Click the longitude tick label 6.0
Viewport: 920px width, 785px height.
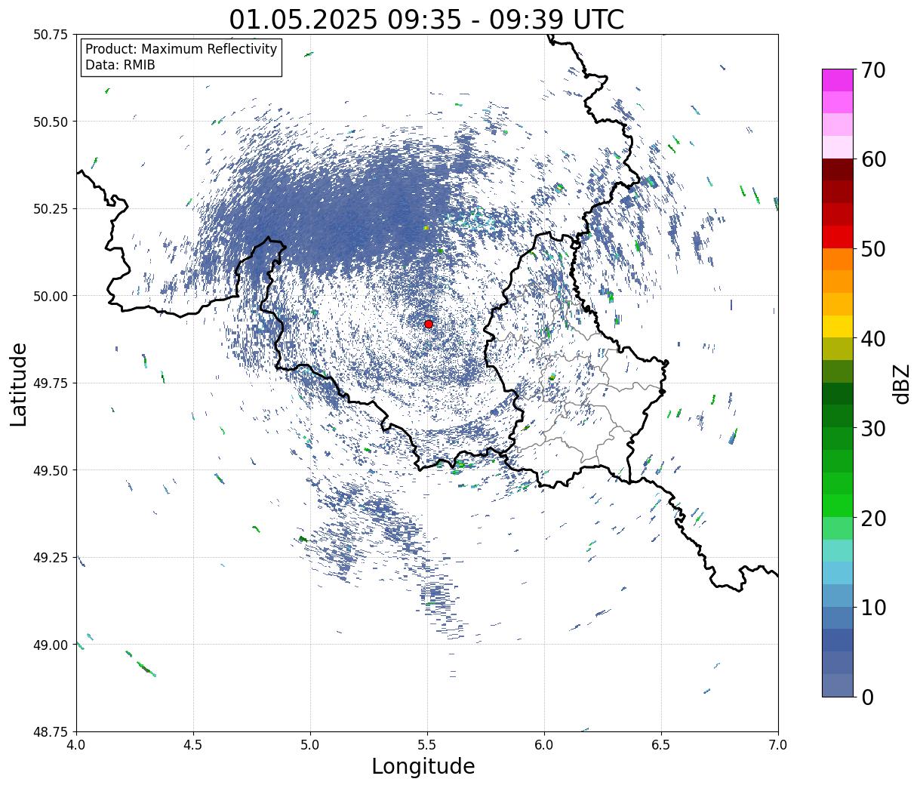544,744
